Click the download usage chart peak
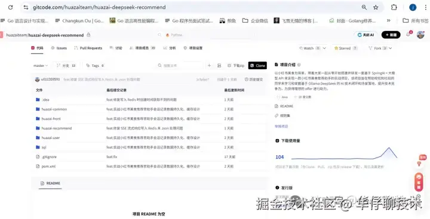Image resolution: width=430 pixels, height=219 pixels. pos(389,148)
